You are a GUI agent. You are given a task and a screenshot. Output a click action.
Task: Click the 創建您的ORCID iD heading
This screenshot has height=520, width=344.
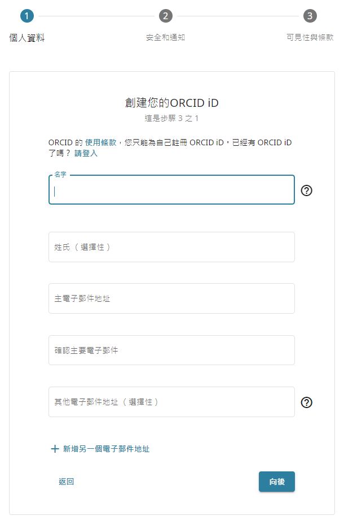[171, 103]
